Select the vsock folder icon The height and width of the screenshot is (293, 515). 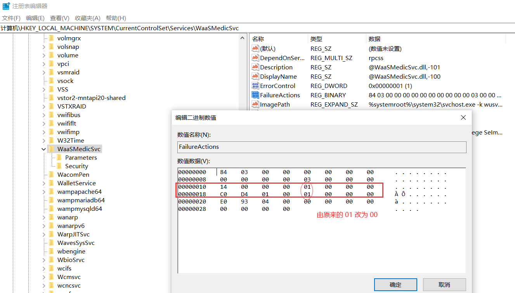[x=51, y=81]
